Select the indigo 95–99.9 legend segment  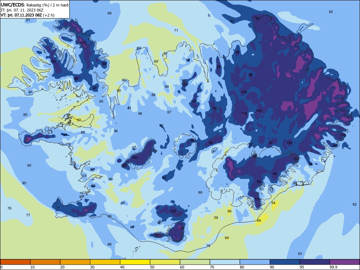(315, 262)
